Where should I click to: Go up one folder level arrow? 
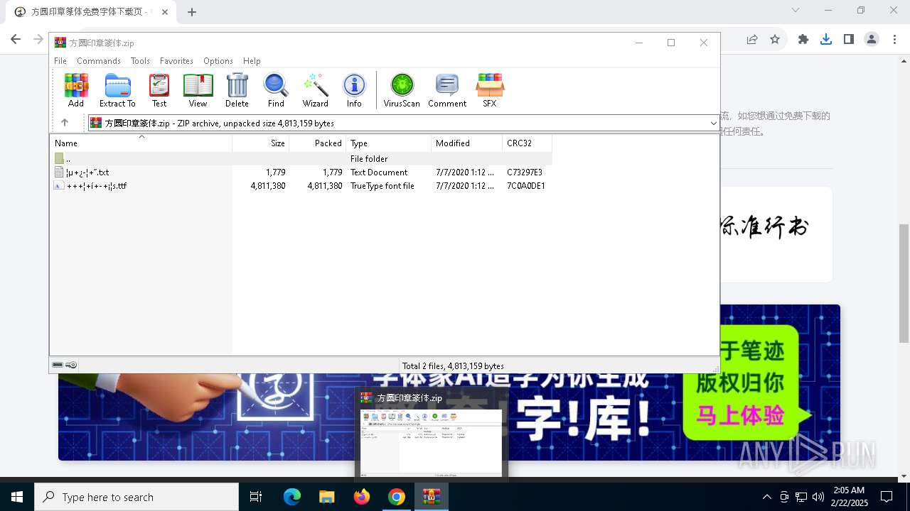pos(65,123)
